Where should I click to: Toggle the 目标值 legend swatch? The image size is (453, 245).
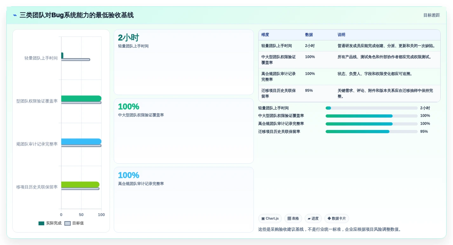pyautogui.click(x=67, y=223)
